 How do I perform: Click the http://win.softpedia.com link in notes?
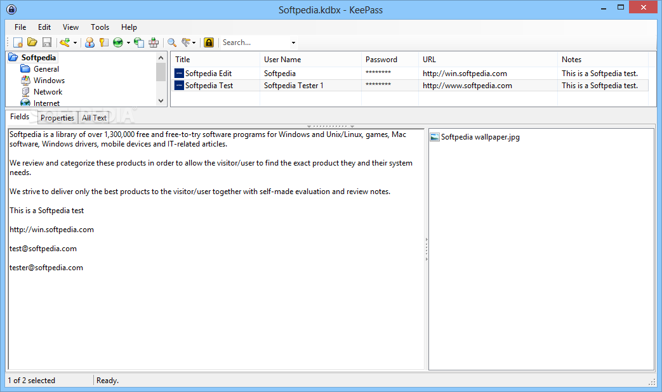(x=51, y=230)
